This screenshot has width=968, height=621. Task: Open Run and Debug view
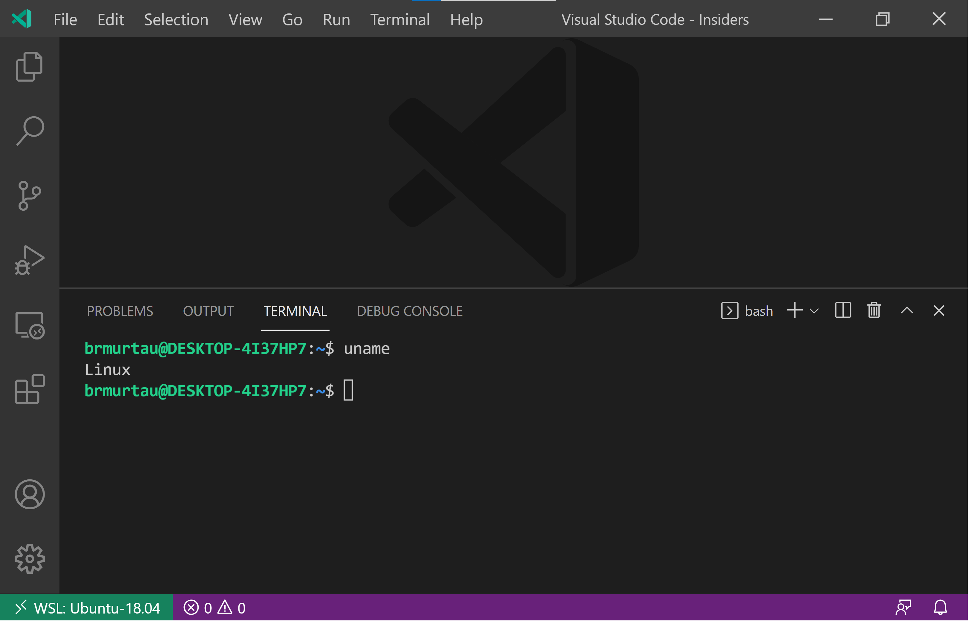tap(29, 260)
